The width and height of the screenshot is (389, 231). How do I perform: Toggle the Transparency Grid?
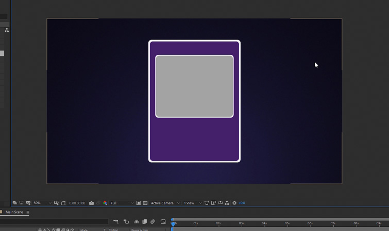tap(145, 203)
